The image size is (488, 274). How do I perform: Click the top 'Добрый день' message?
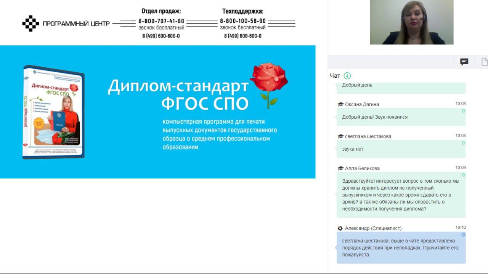401,88
